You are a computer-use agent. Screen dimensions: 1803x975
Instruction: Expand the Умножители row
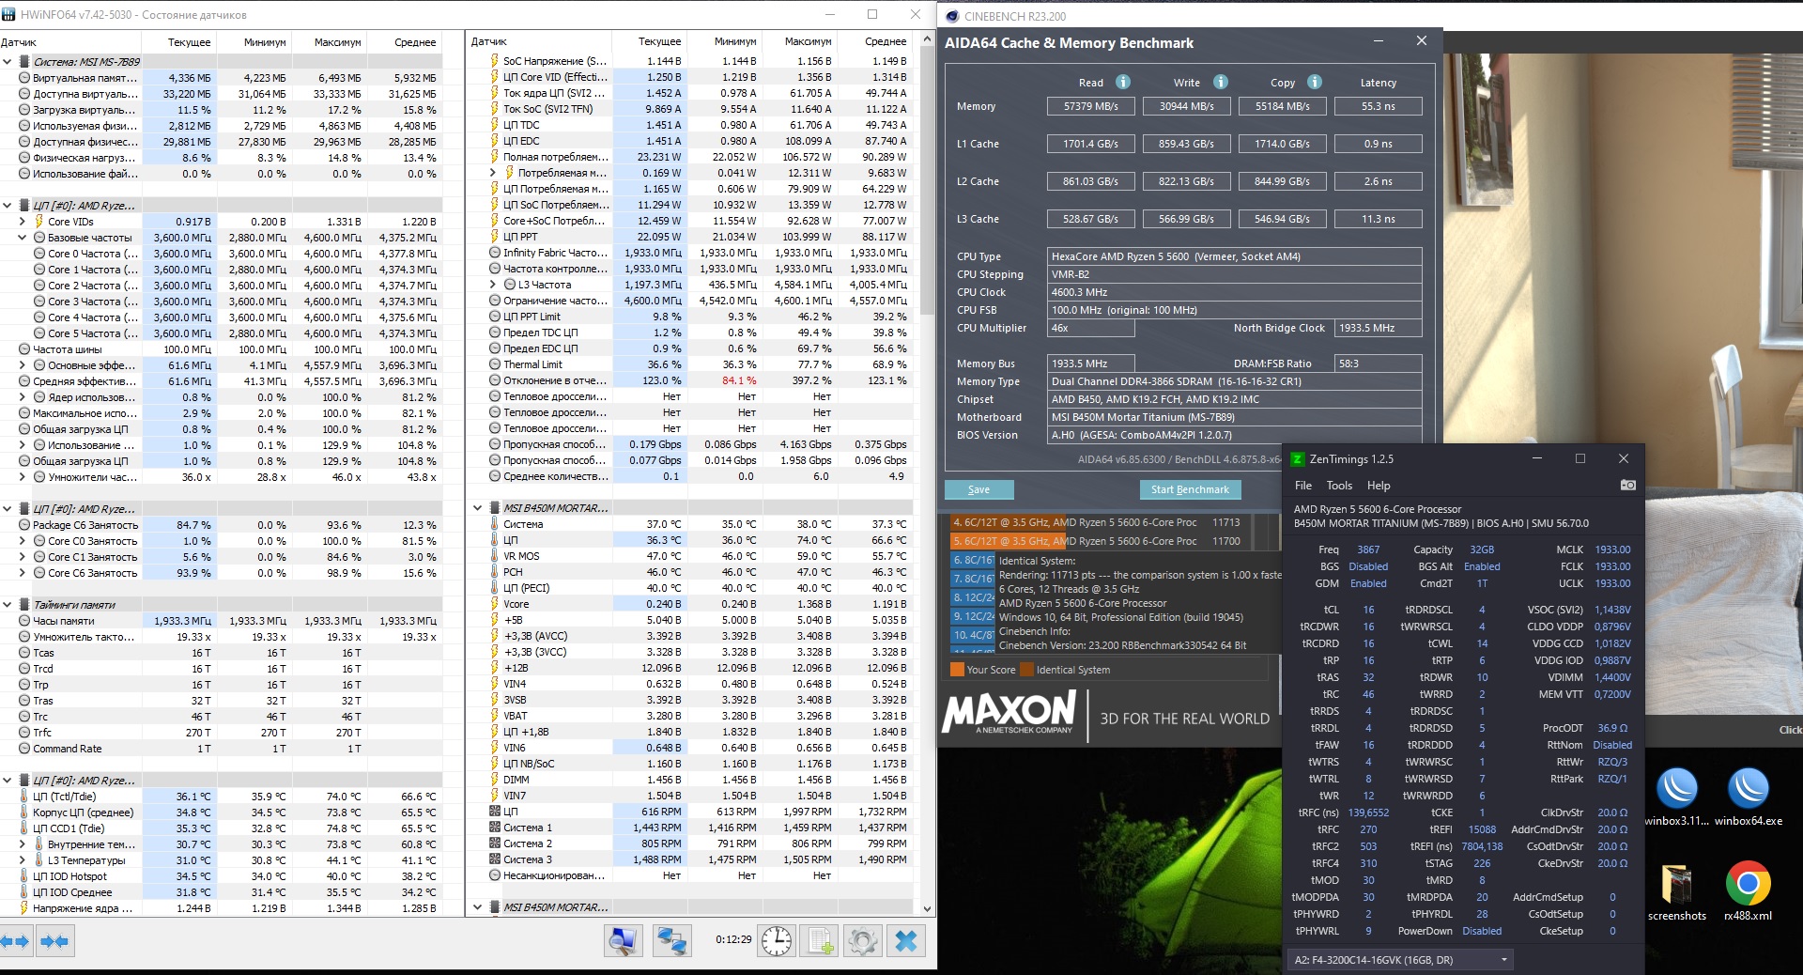click(23, 477)
